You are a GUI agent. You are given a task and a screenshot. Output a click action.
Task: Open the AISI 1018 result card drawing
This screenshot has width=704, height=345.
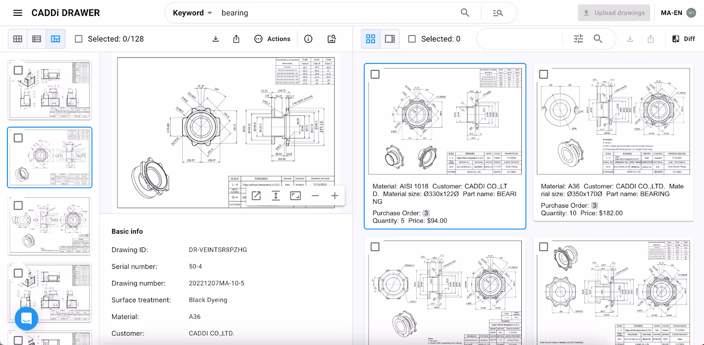(445, 121)
